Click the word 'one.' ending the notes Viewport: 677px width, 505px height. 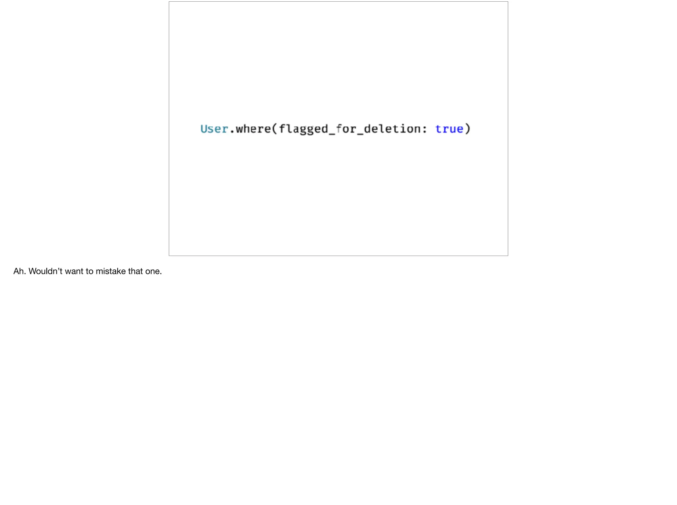pos(154,272)
